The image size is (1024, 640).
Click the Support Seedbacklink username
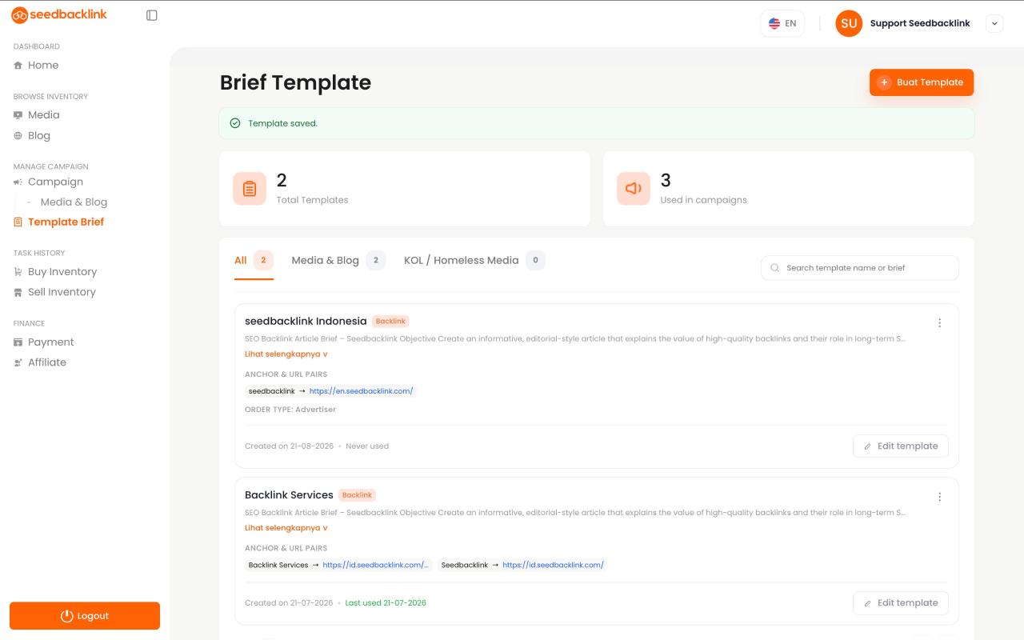[920, 23]
